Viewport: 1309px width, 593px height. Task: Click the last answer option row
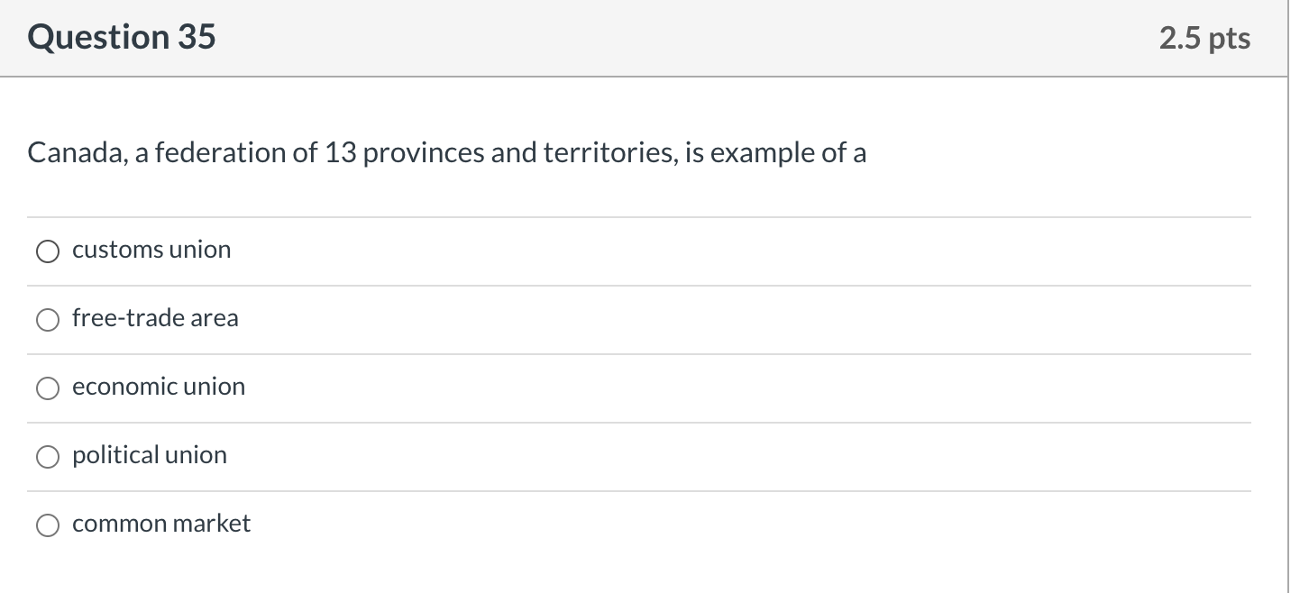(x=631, y=525)
